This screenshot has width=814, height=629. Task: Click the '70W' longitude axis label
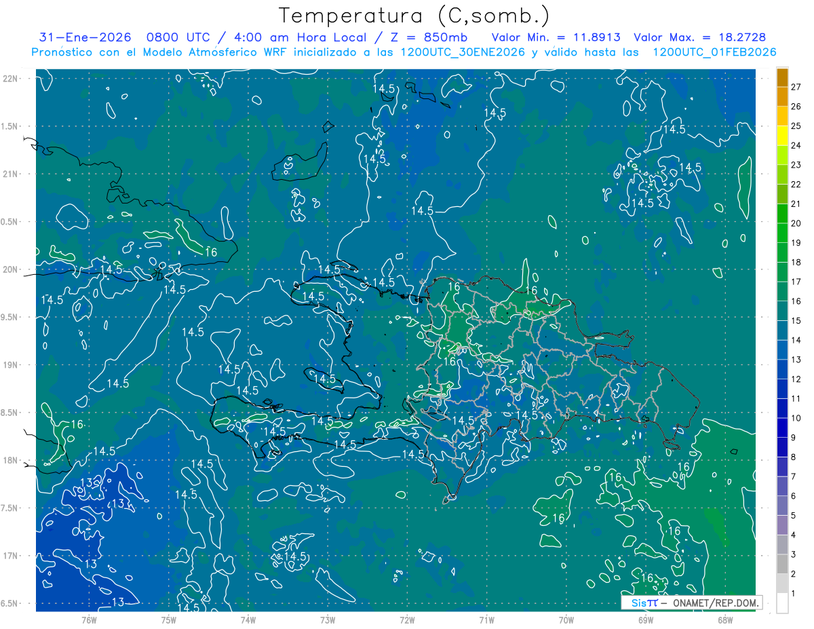[x=566, y=620]
